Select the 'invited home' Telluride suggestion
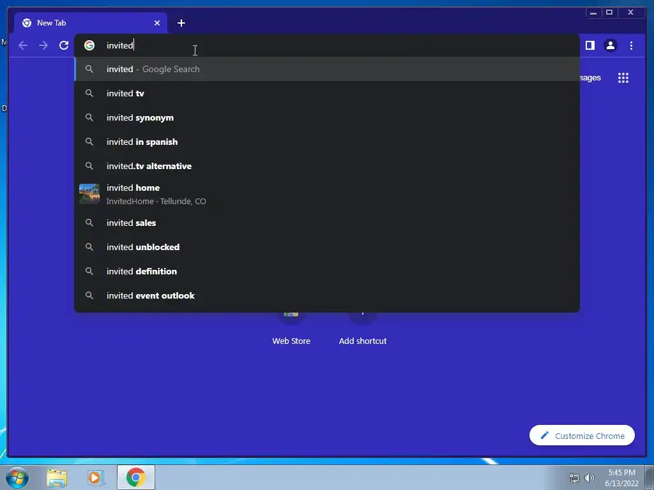654x490 pixels. click(327, 194)
